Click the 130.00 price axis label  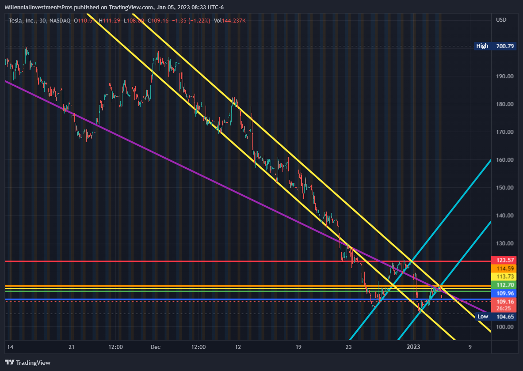tap(505, 243)
